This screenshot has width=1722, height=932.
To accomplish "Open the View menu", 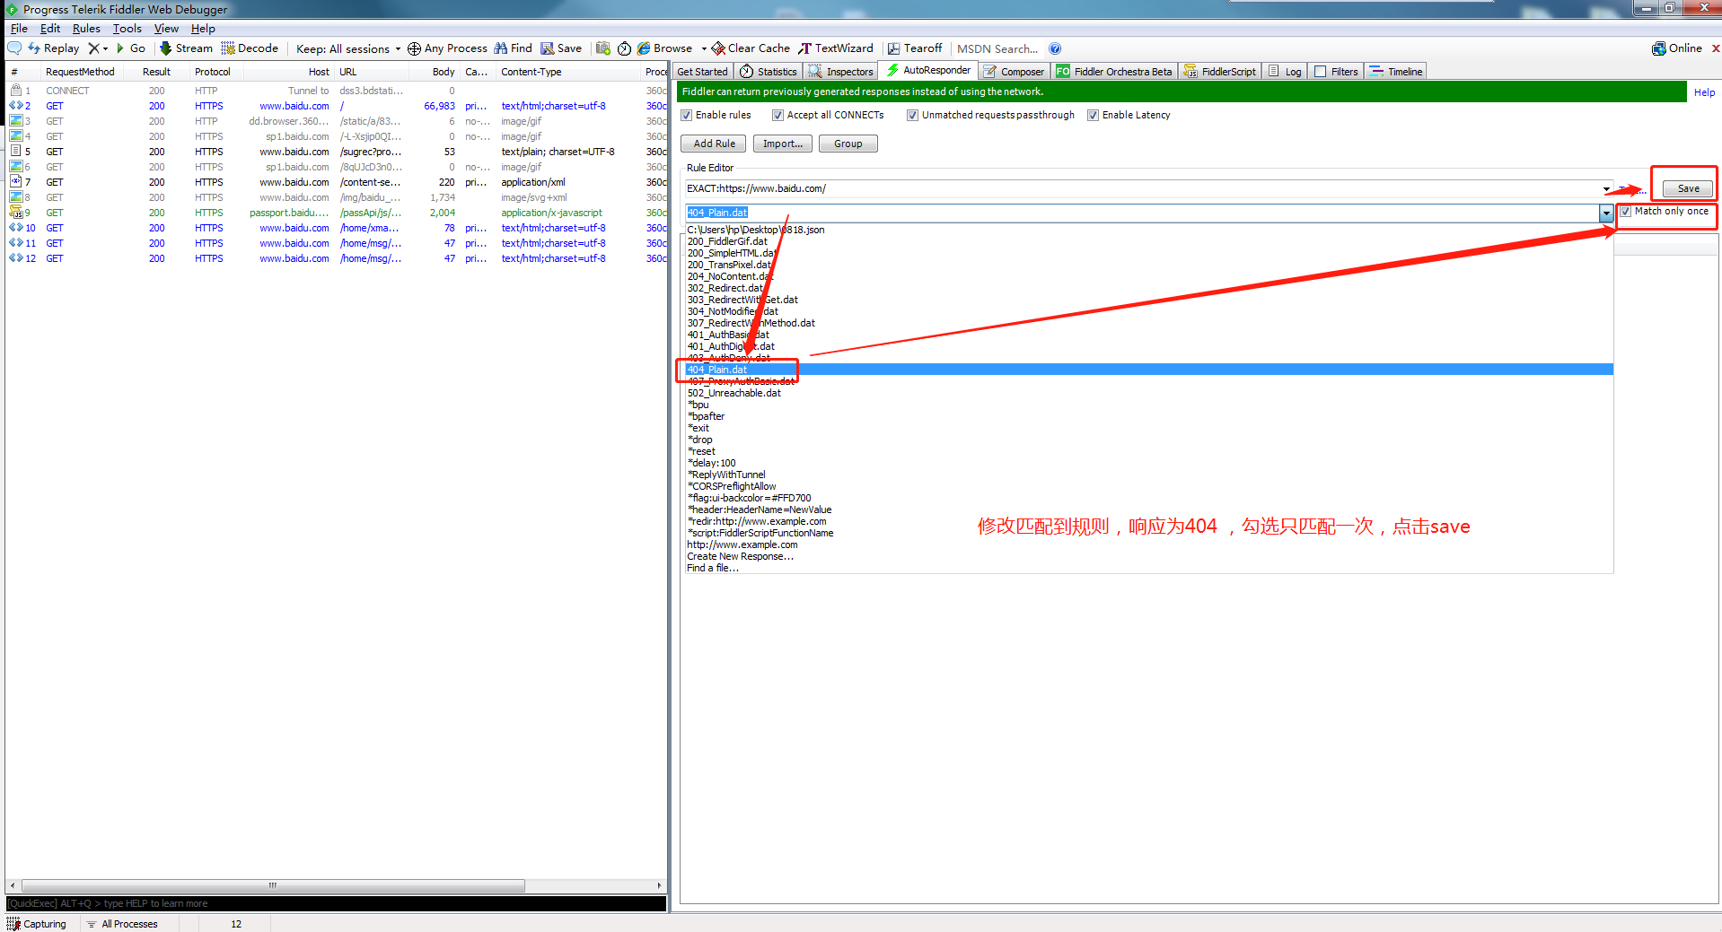I will [x=166, y=29].
